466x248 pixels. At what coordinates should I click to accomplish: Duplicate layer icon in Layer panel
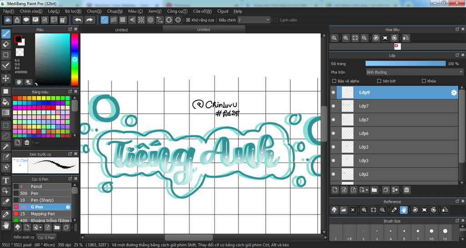(x=385, y=190)
